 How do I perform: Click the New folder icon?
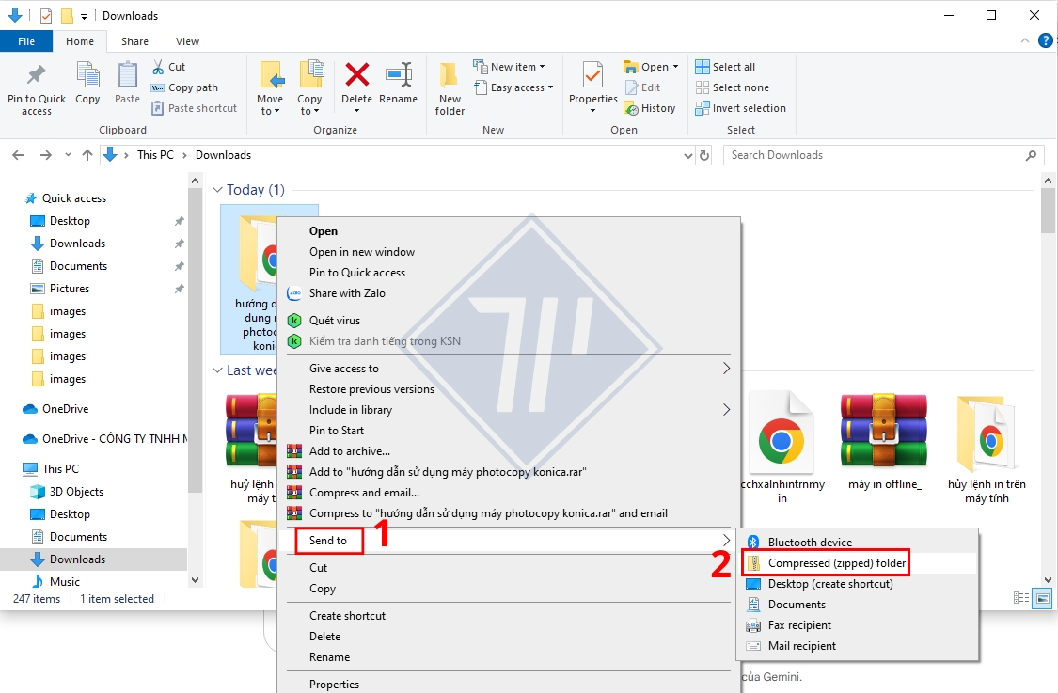pyautogui.click(x=450, y=77)
